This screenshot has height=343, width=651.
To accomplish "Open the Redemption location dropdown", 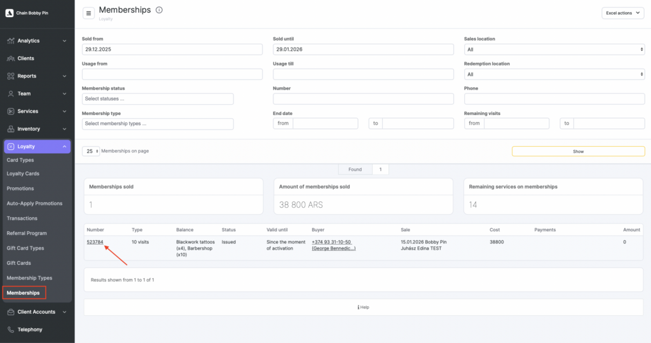I will pos(554,74).
